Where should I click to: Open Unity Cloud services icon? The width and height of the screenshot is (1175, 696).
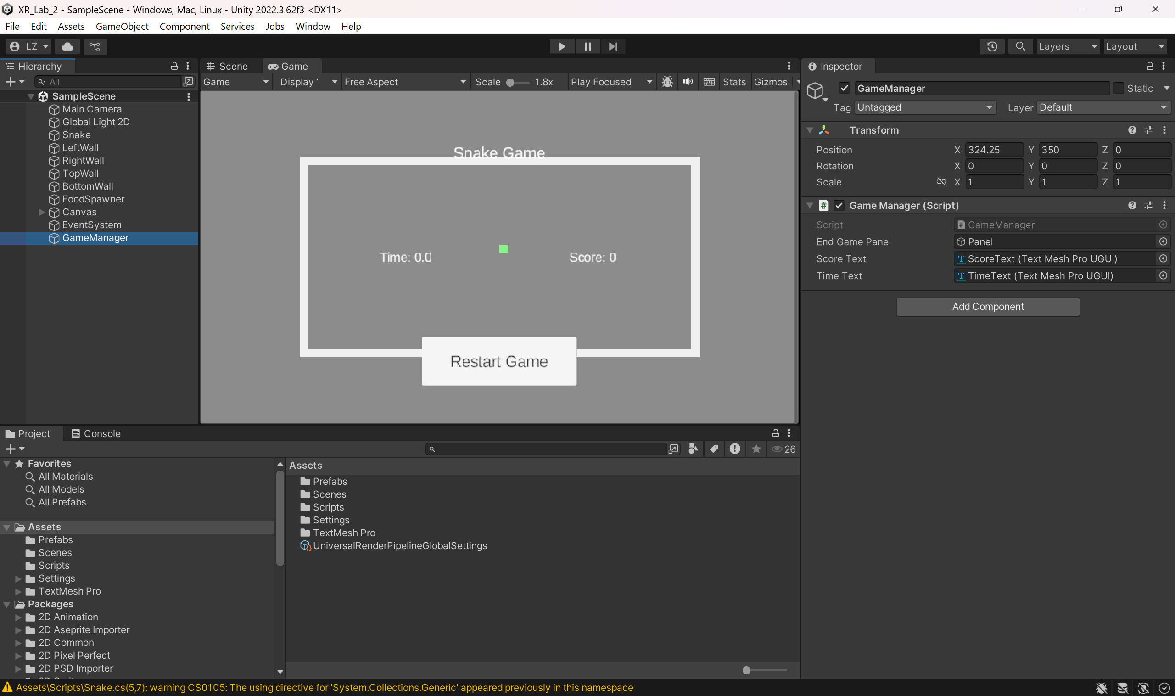[67, 46]
